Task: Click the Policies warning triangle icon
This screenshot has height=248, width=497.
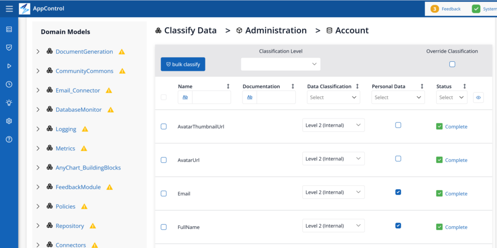Action: point(84,206)
